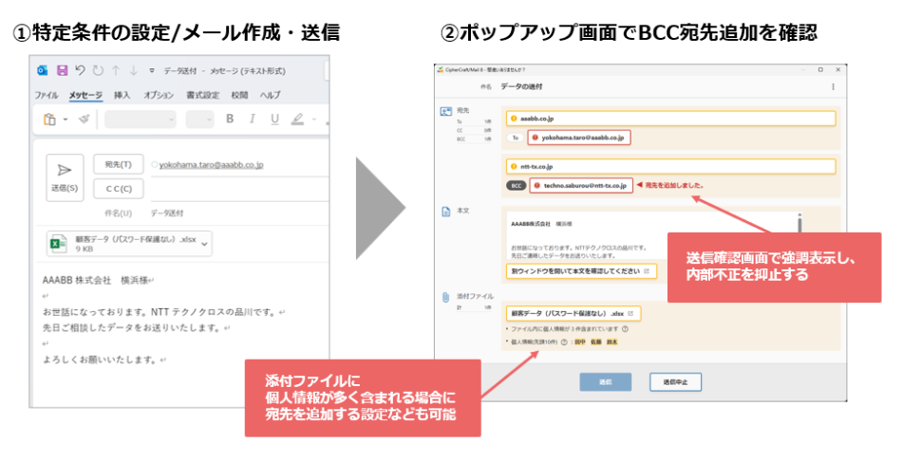
Task: Click the 宛先(T) recipient button
Action: tap(119, 164)
